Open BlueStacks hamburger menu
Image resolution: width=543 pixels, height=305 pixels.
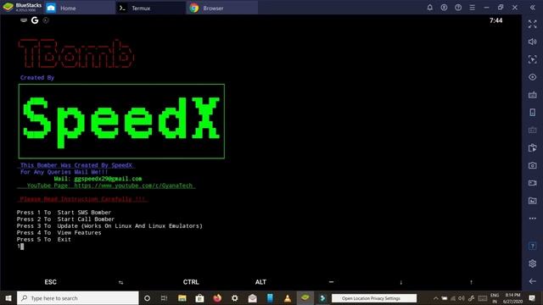(x=472, y=8)
